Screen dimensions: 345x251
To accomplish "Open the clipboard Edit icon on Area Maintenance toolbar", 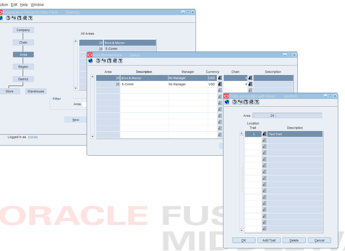I will pyautogui.click(x=109, y=60).
